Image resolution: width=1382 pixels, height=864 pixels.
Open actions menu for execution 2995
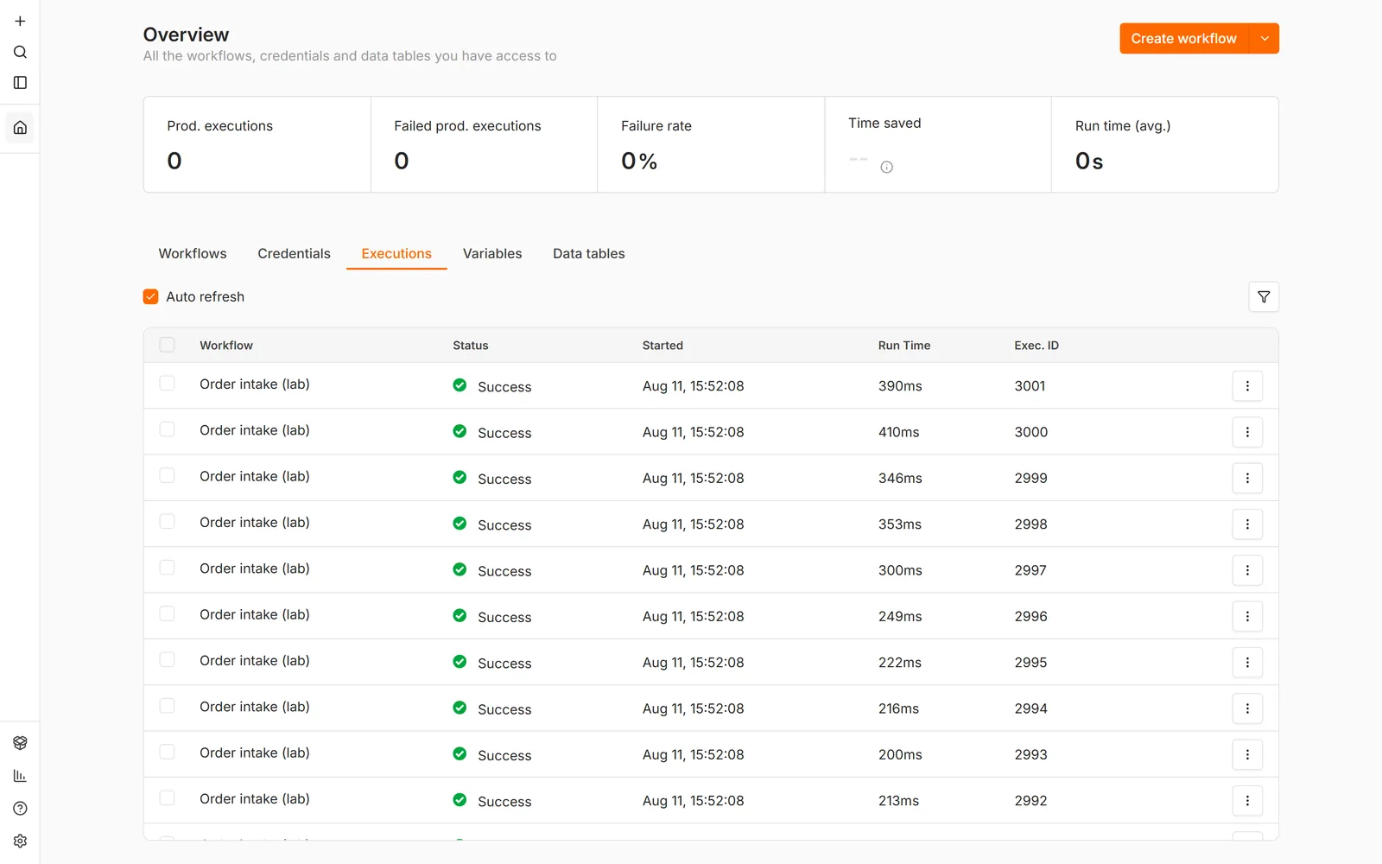pyautogui.click(x=1247, y=663)
